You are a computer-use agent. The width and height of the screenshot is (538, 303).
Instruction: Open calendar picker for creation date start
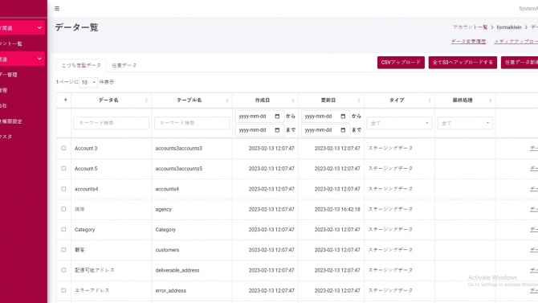coord(277,117)
